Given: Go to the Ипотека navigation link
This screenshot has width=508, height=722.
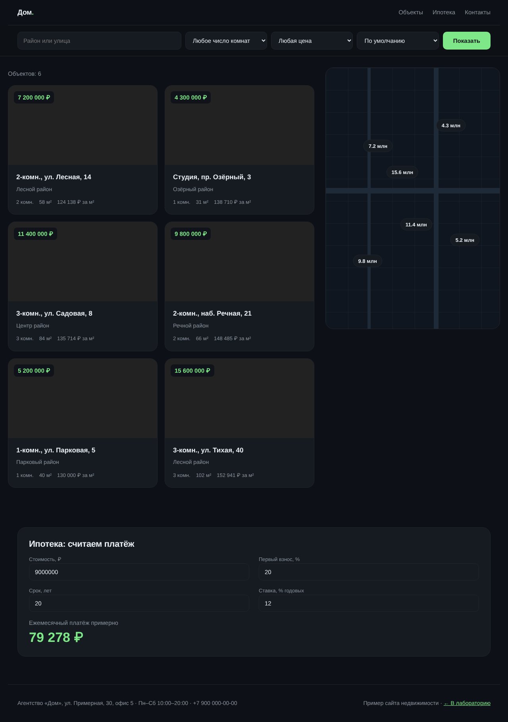Looking at the screenshot, I should [444, 12].
